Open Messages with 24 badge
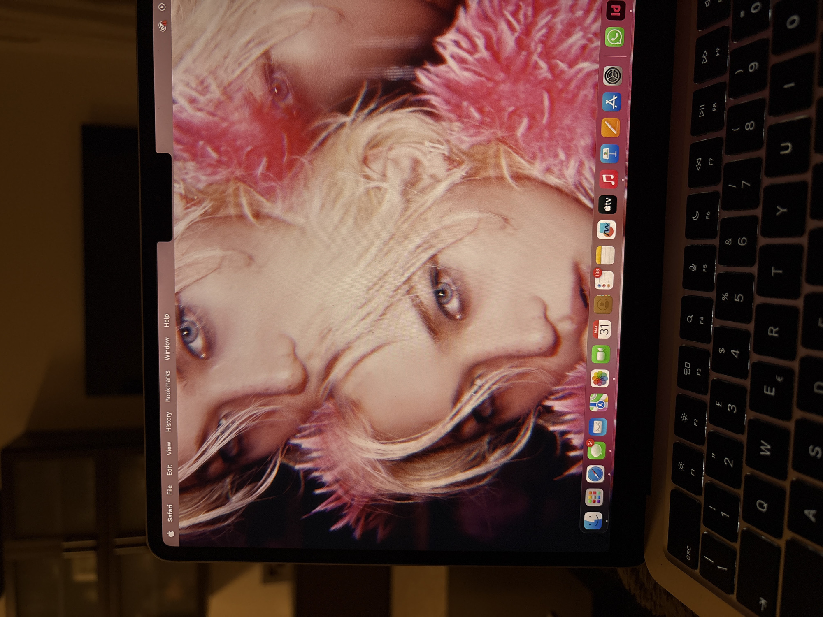 (595, 450)
